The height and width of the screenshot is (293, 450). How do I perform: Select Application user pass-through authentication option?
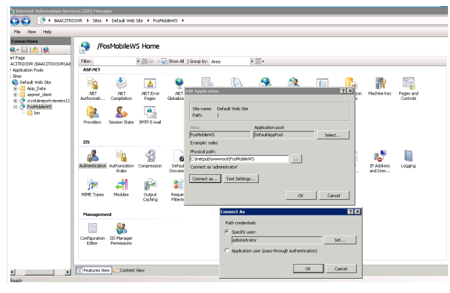(x=227, y=250)
